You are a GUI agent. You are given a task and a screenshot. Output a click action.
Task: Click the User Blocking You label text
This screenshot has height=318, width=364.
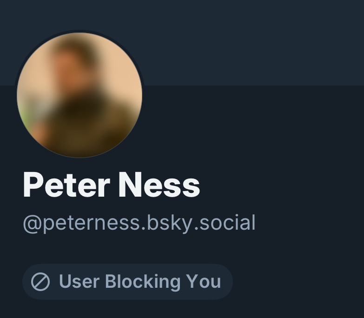pyautogui.click(x=139, y=282)
